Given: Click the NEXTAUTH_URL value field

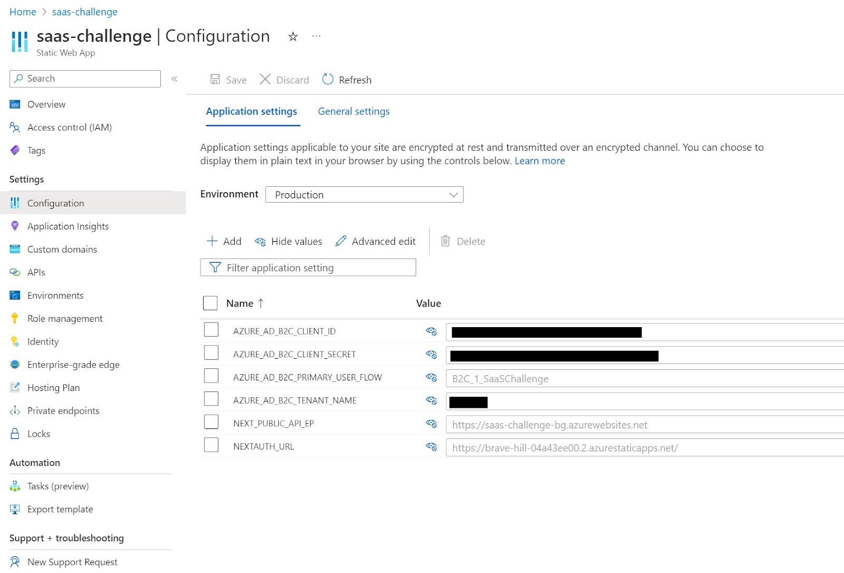Looking at the screenshot, I should point(645,447).
